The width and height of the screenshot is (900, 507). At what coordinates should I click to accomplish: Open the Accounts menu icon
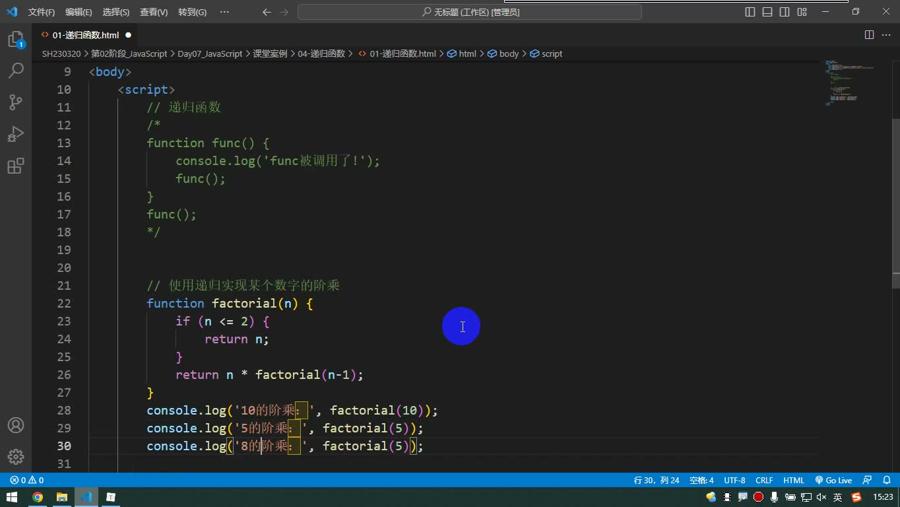pyautogui.click(x=16, y=425)
